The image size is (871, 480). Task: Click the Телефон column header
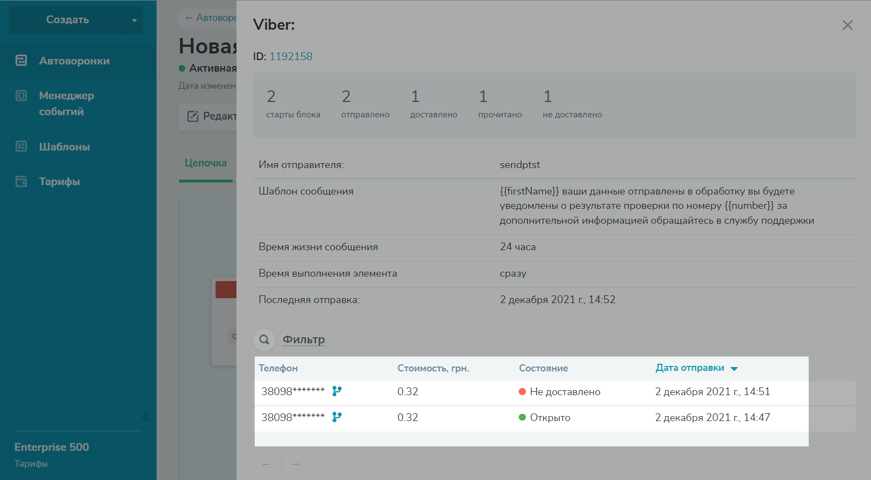pyautogui.click(x=278, y=368)
